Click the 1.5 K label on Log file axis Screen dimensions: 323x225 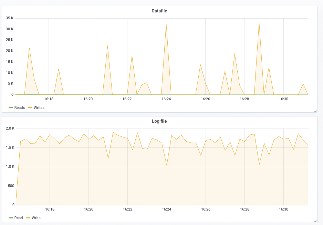(10, 147)
